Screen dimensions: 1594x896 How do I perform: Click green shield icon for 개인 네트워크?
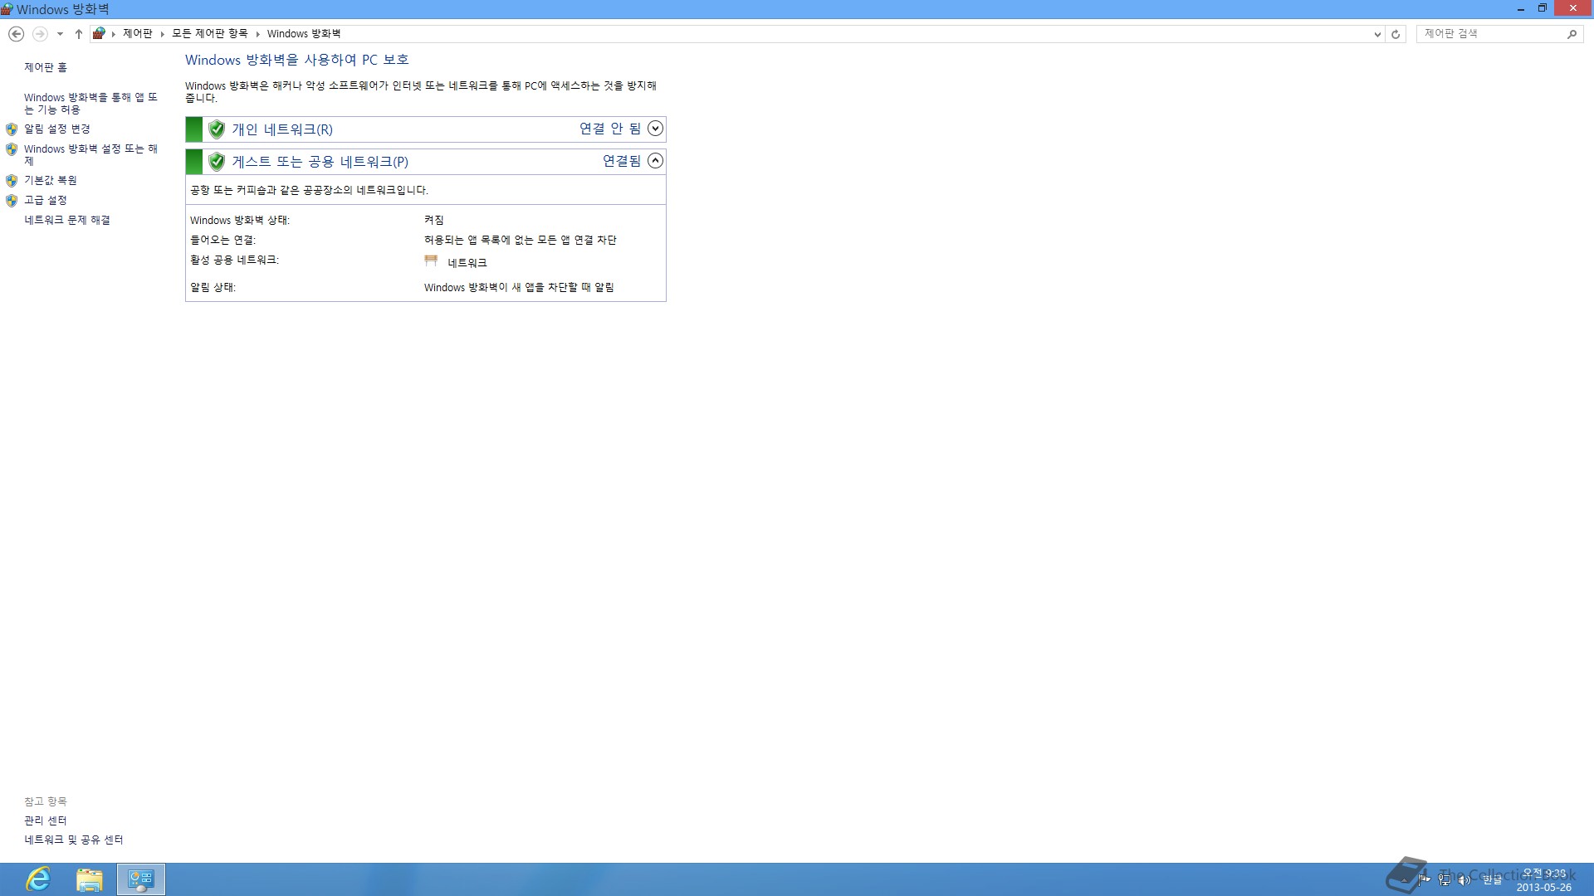click(217, 129)
